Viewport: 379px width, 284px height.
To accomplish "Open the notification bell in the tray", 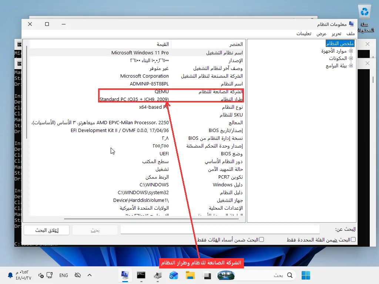I will 10,275.
